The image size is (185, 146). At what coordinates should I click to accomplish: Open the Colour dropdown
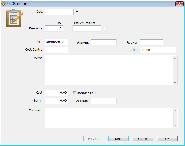coord(158,50)
